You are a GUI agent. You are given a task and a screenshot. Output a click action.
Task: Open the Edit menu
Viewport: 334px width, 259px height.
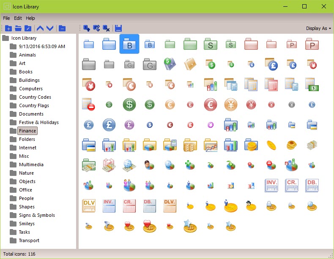[18, 18]
